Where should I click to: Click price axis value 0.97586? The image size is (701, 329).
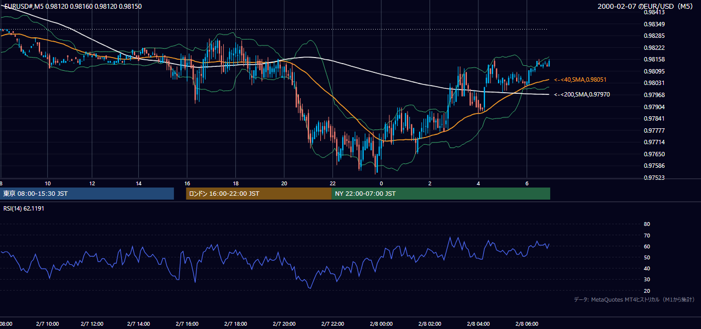click(x=654, y=166)
